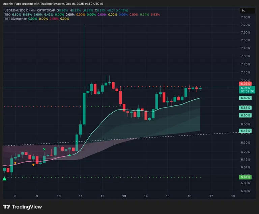Click the red 6.93% price label
Viewport: 259px width, 214px height.
pyautogui.click(x=245, y=84)
